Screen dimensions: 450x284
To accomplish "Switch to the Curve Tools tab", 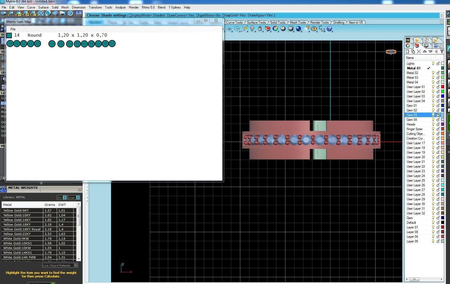I will coord(234,23).
